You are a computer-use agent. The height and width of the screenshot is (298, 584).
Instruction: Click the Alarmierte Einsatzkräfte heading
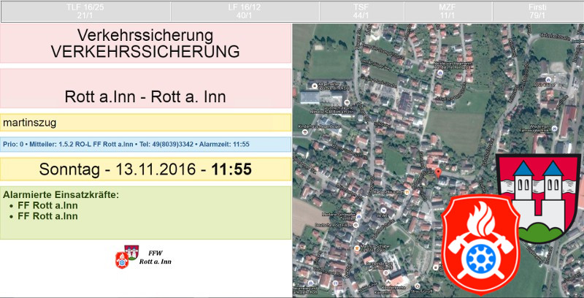(x=61, y=194)
